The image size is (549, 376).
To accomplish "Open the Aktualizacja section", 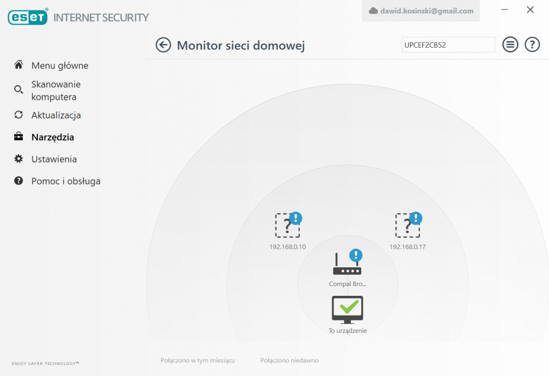I will click(56, 115).
